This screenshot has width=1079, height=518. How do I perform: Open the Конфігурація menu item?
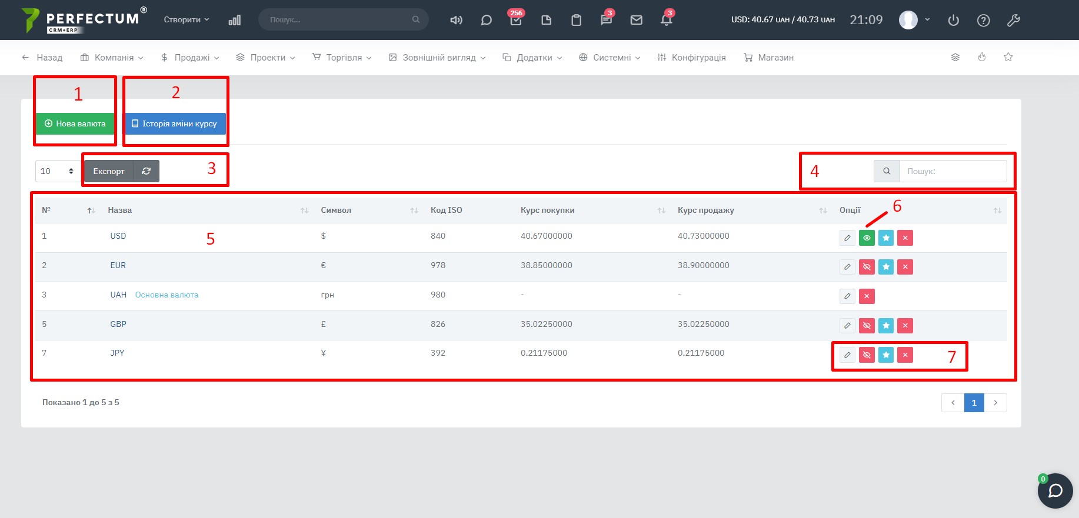click(x=692, y=58)
